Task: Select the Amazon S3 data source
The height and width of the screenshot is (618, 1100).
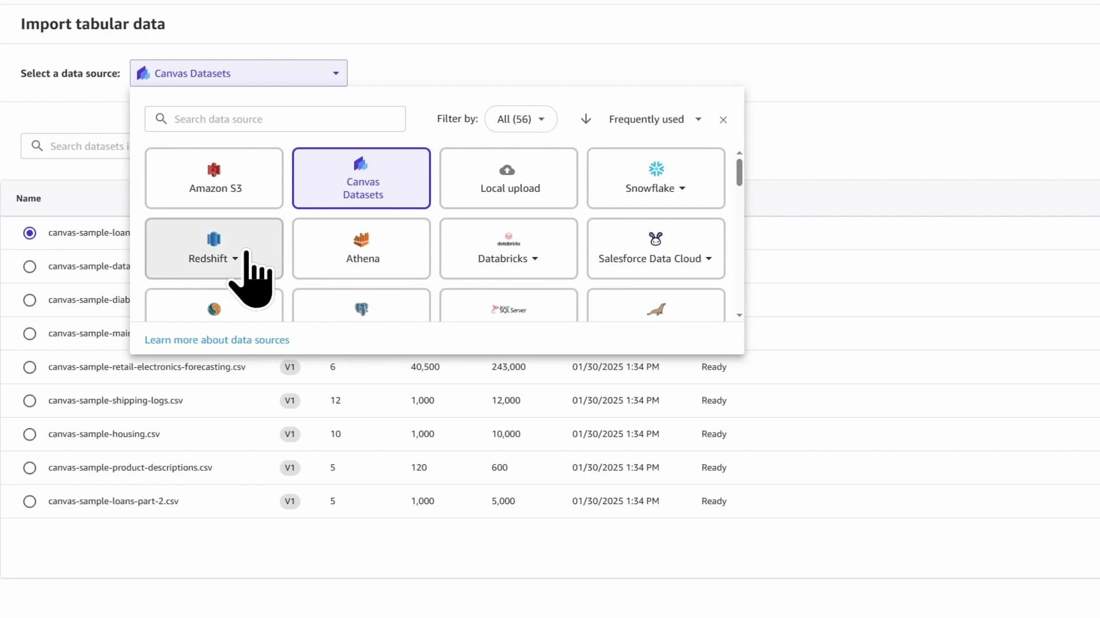Action: coord(214,178)
